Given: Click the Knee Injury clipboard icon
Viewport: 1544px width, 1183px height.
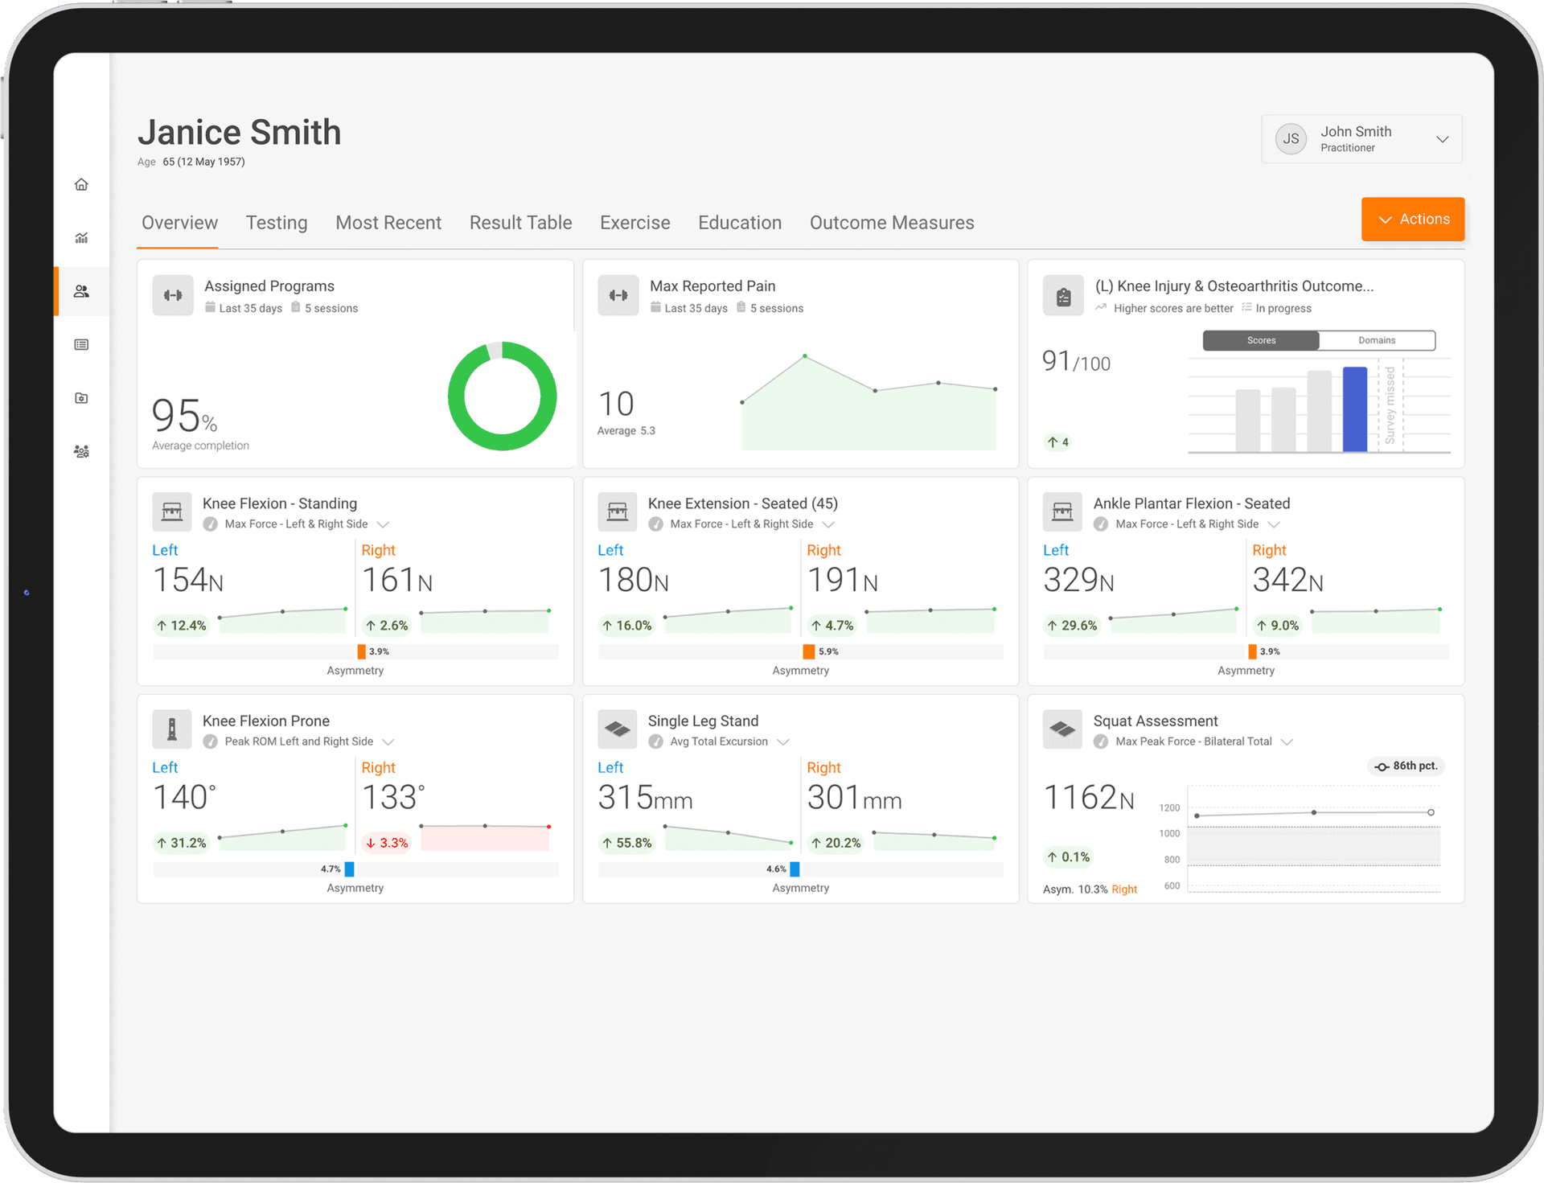Looking at the screenshot, I should point(1063,296).
